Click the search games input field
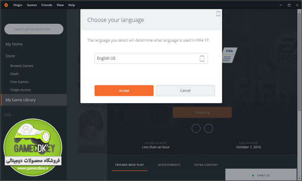Image resolution: width=302 pixels, height=181 pixels. [x=34, y=29]
